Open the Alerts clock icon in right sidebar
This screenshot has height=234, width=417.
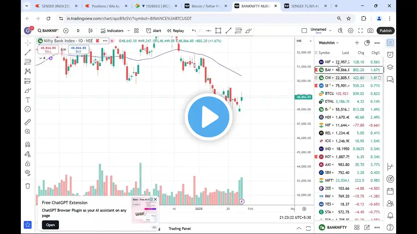coord(390,55)
